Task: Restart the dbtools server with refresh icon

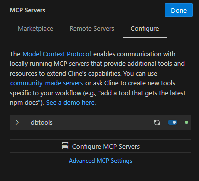Action: coord(157,123)
